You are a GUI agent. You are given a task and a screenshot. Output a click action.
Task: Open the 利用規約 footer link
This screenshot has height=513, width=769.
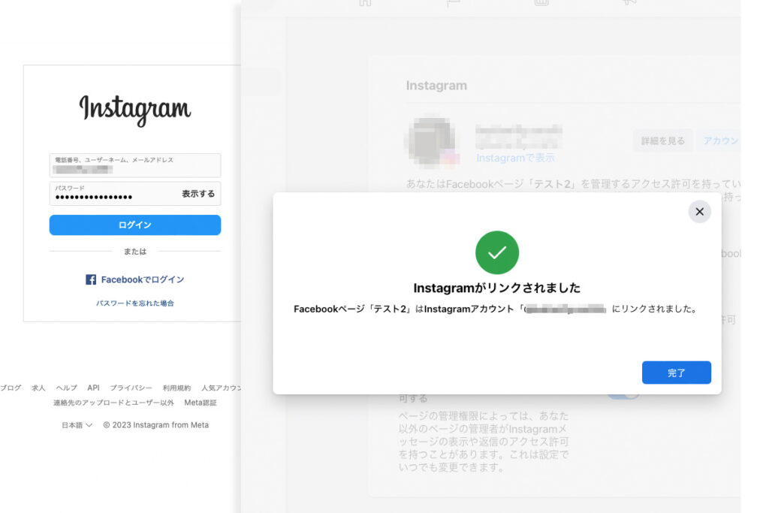pos(176,388)
